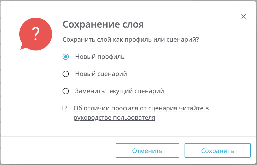Choose the Новый сценарий radio button
Image resolution: width=257 pixels, height=165 pixels.
tap(66, 74)
